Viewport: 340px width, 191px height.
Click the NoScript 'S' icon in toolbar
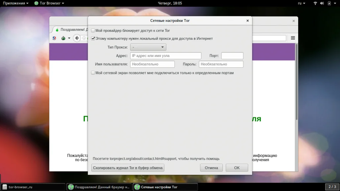tap(54, 38)
